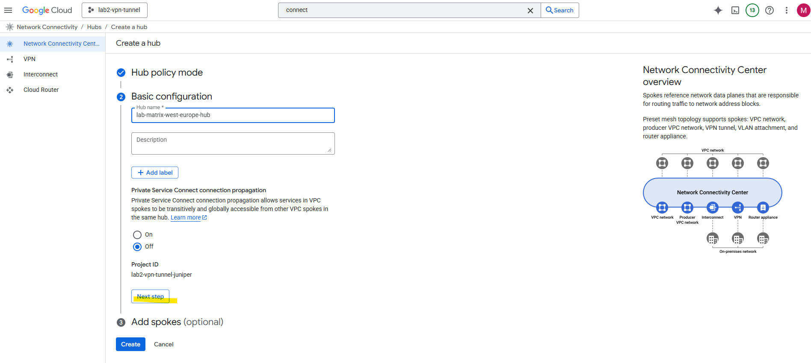Select the Off propagation radio button
Image resolution: width=811 pixels, height=363 pixels.
pyautogui.click(x=137, y=247)
